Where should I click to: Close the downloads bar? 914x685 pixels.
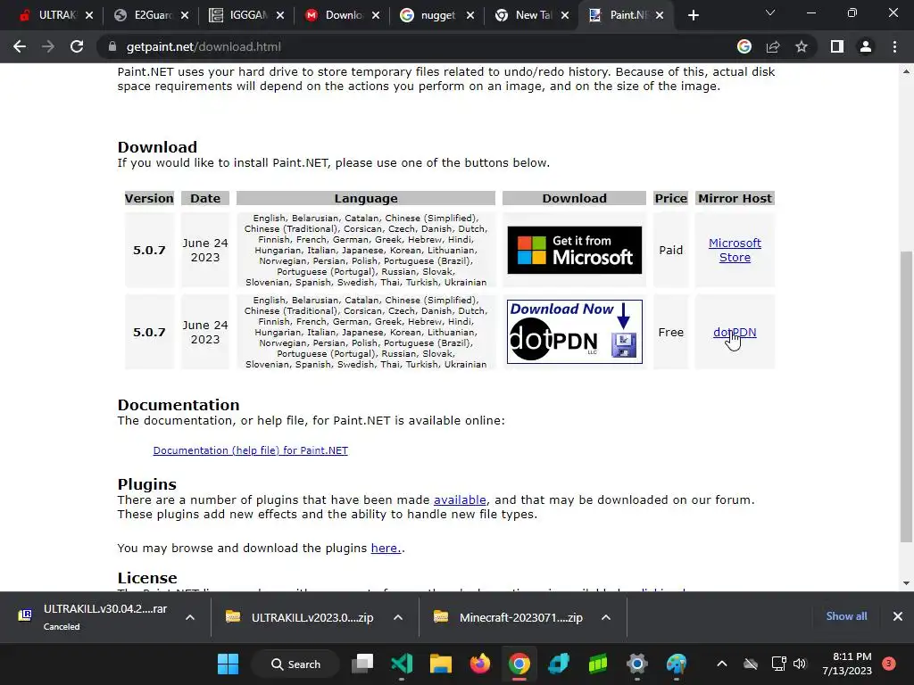click(898, 616)
